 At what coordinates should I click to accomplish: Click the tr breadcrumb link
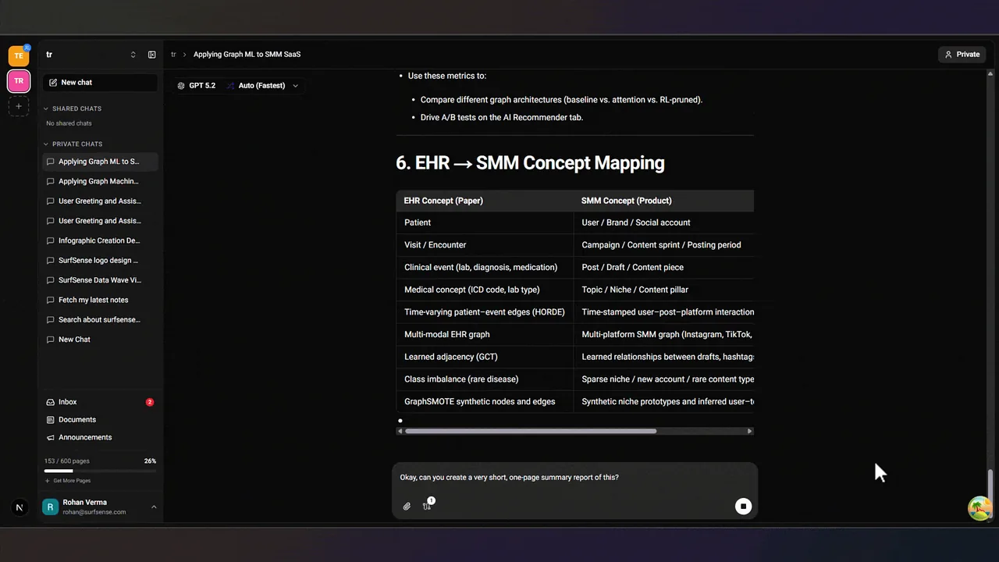click(x=173, y=55)
